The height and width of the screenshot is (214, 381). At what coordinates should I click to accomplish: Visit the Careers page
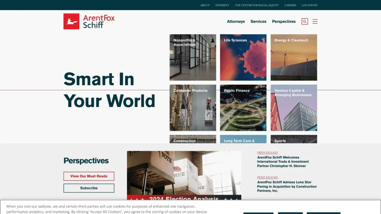click(290, 5)
